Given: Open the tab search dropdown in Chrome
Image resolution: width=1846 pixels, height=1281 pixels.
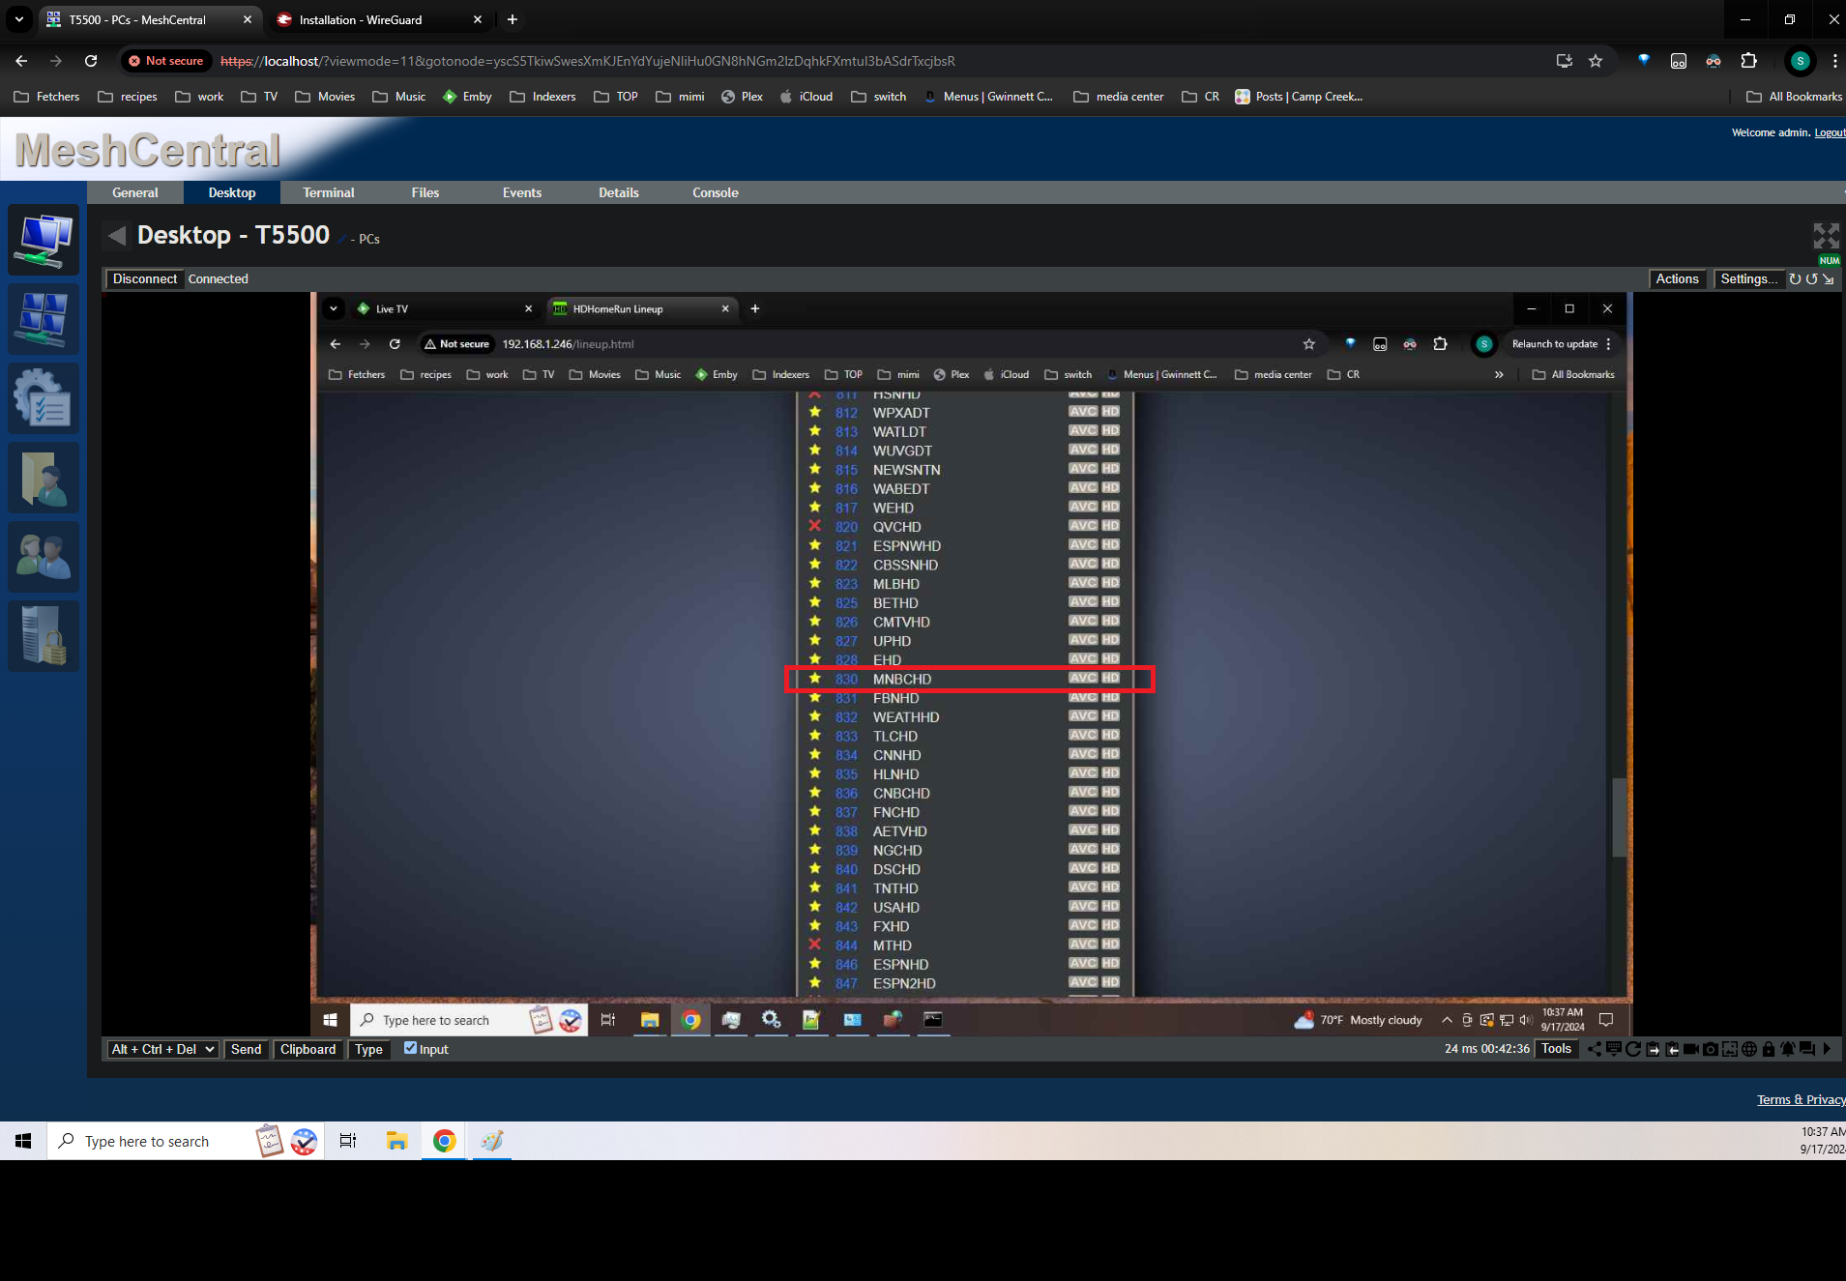Looking at the screenshot, I should click(18, 19).
